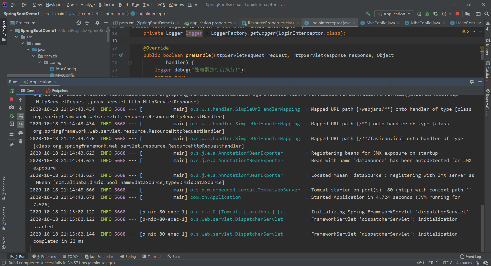Viewport: 491px width, 266px height.
Task: Open the VCS menu
Action: 161,5
